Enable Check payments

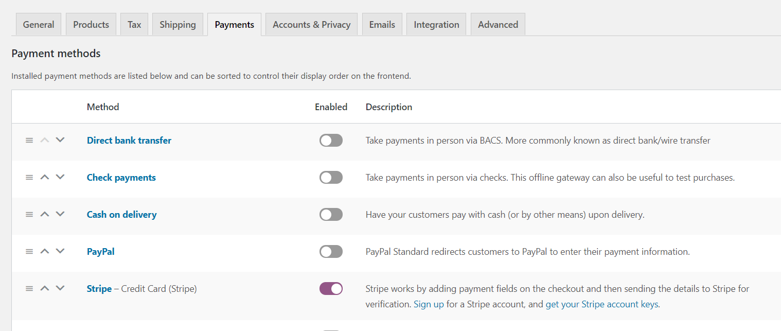pos(331,177)
